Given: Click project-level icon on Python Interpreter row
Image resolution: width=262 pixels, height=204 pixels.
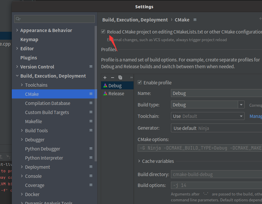Looking at the screenshot, I should coord(91,158).
